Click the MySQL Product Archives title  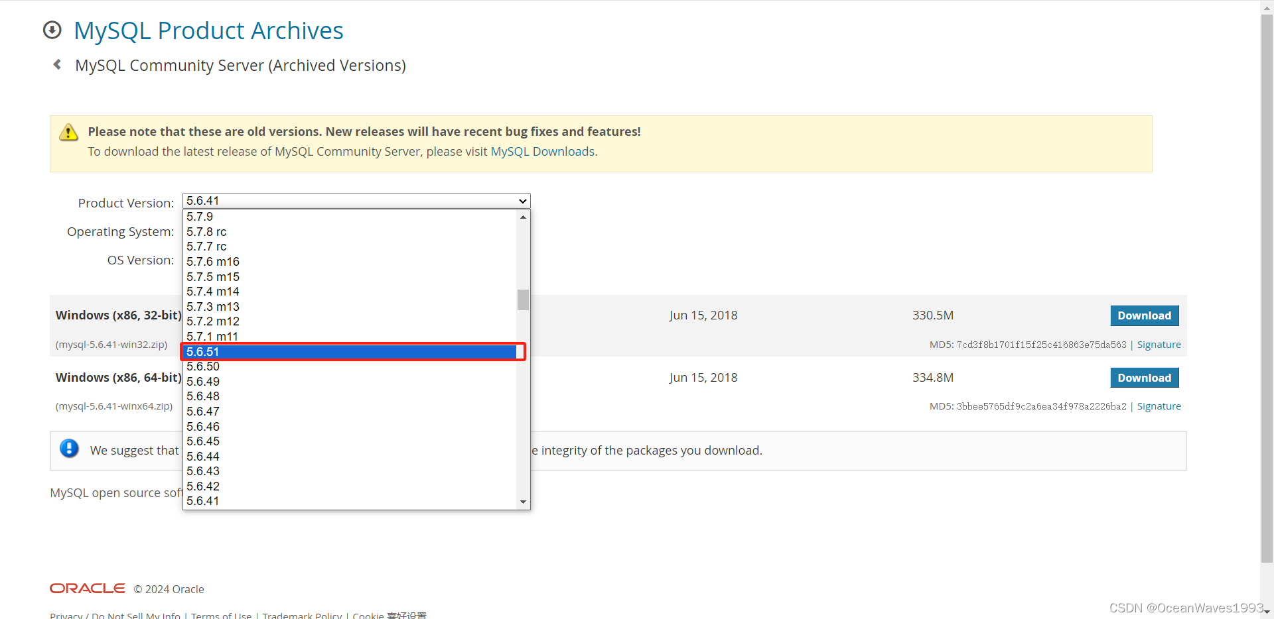click(x=208, y=30)
